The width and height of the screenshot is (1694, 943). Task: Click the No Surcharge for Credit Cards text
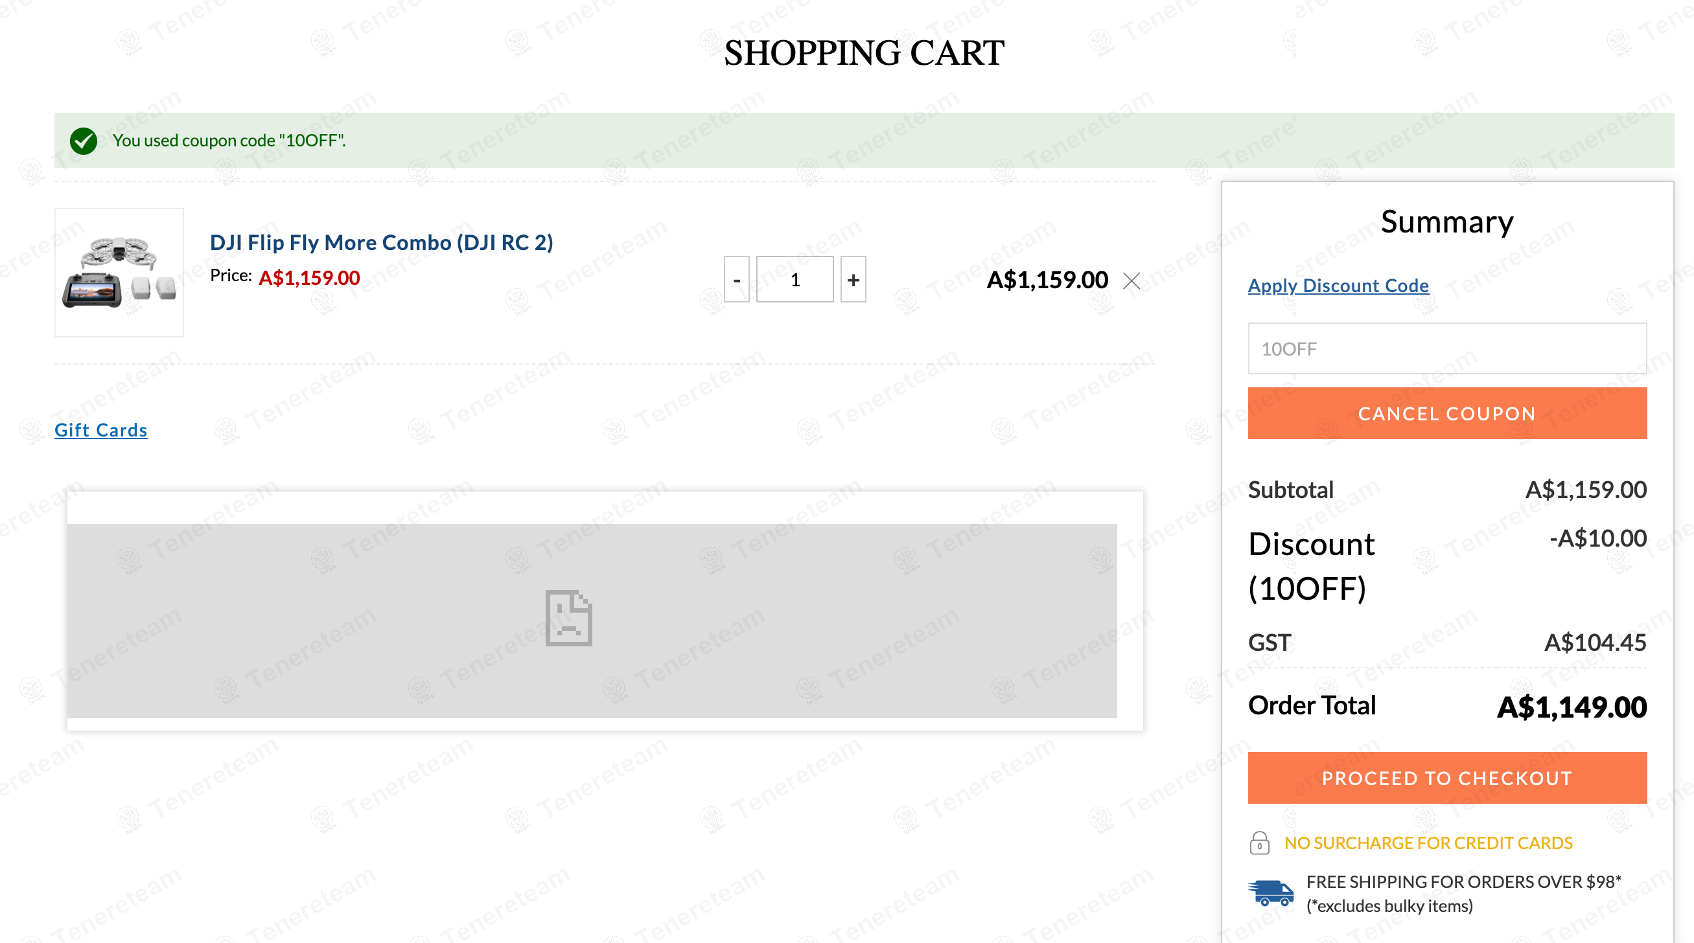(x=1428, y=843)
